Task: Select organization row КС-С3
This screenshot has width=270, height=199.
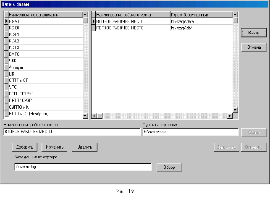Action: [46, 47]
